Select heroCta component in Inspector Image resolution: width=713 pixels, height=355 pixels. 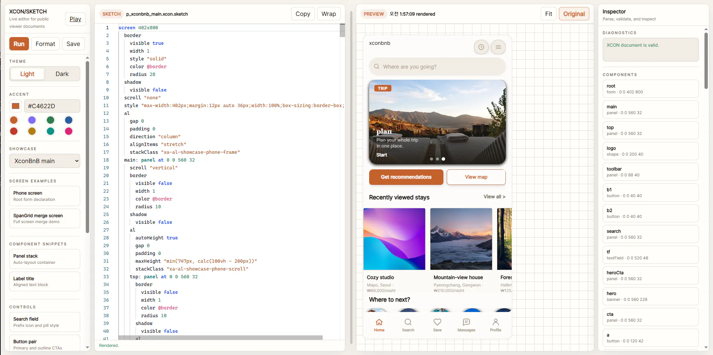point(651,276)
